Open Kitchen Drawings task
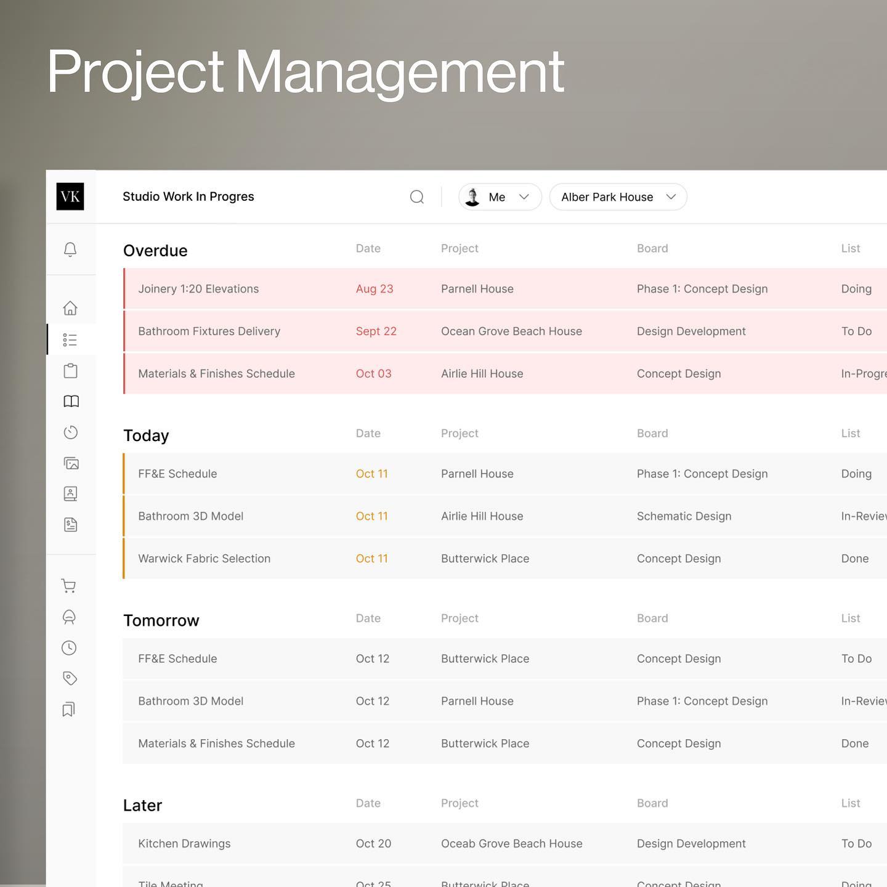The image size is (887, 887). pos(184,844)
